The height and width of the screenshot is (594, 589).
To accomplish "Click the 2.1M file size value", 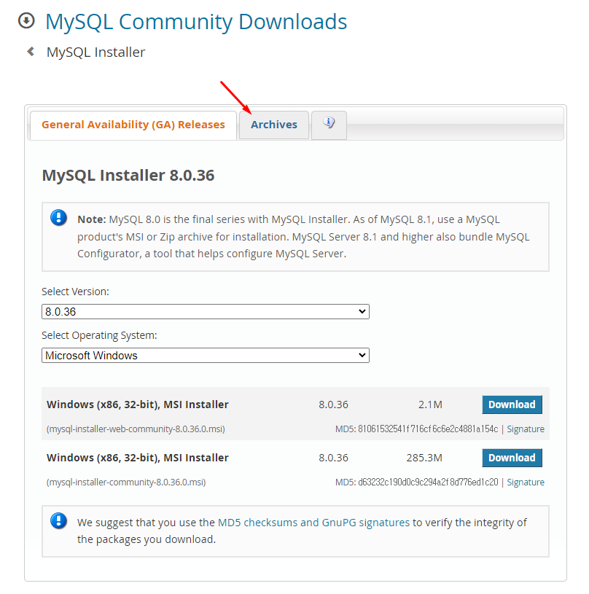I will [x=430, y=405].
